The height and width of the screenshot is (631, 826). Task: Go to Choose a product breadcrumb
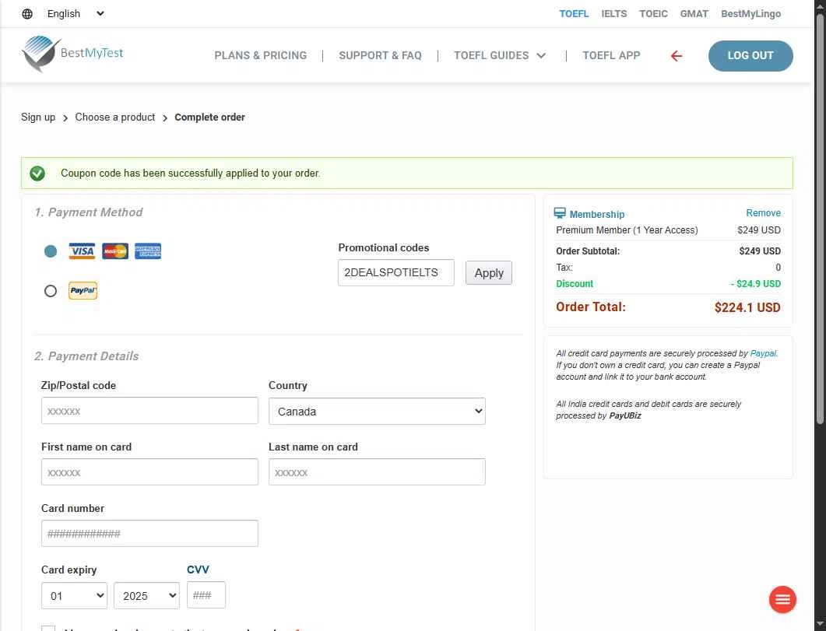coord(115,117)
